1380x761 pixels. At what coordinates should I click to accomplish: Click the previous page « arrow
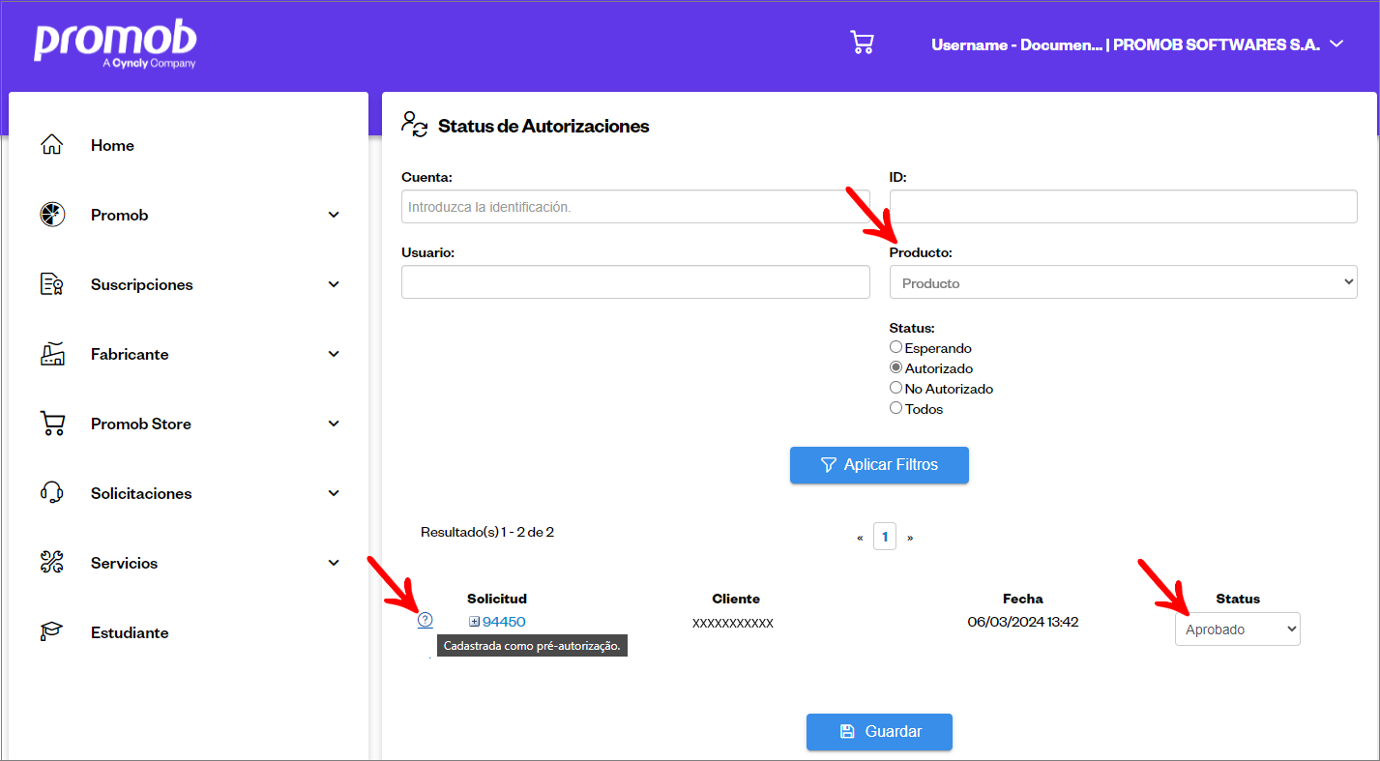pyautogui.click(x=860, y=537)
